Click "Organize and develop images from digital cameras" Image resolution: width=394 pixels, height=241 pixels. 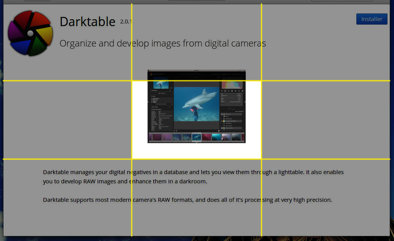point(162,43)
